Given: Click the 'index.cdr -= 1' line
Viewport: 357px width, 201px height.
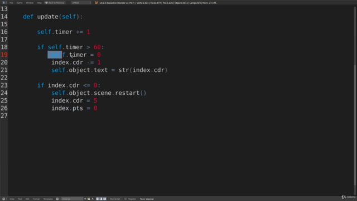Looking at the screenshot, I should 76,63.
